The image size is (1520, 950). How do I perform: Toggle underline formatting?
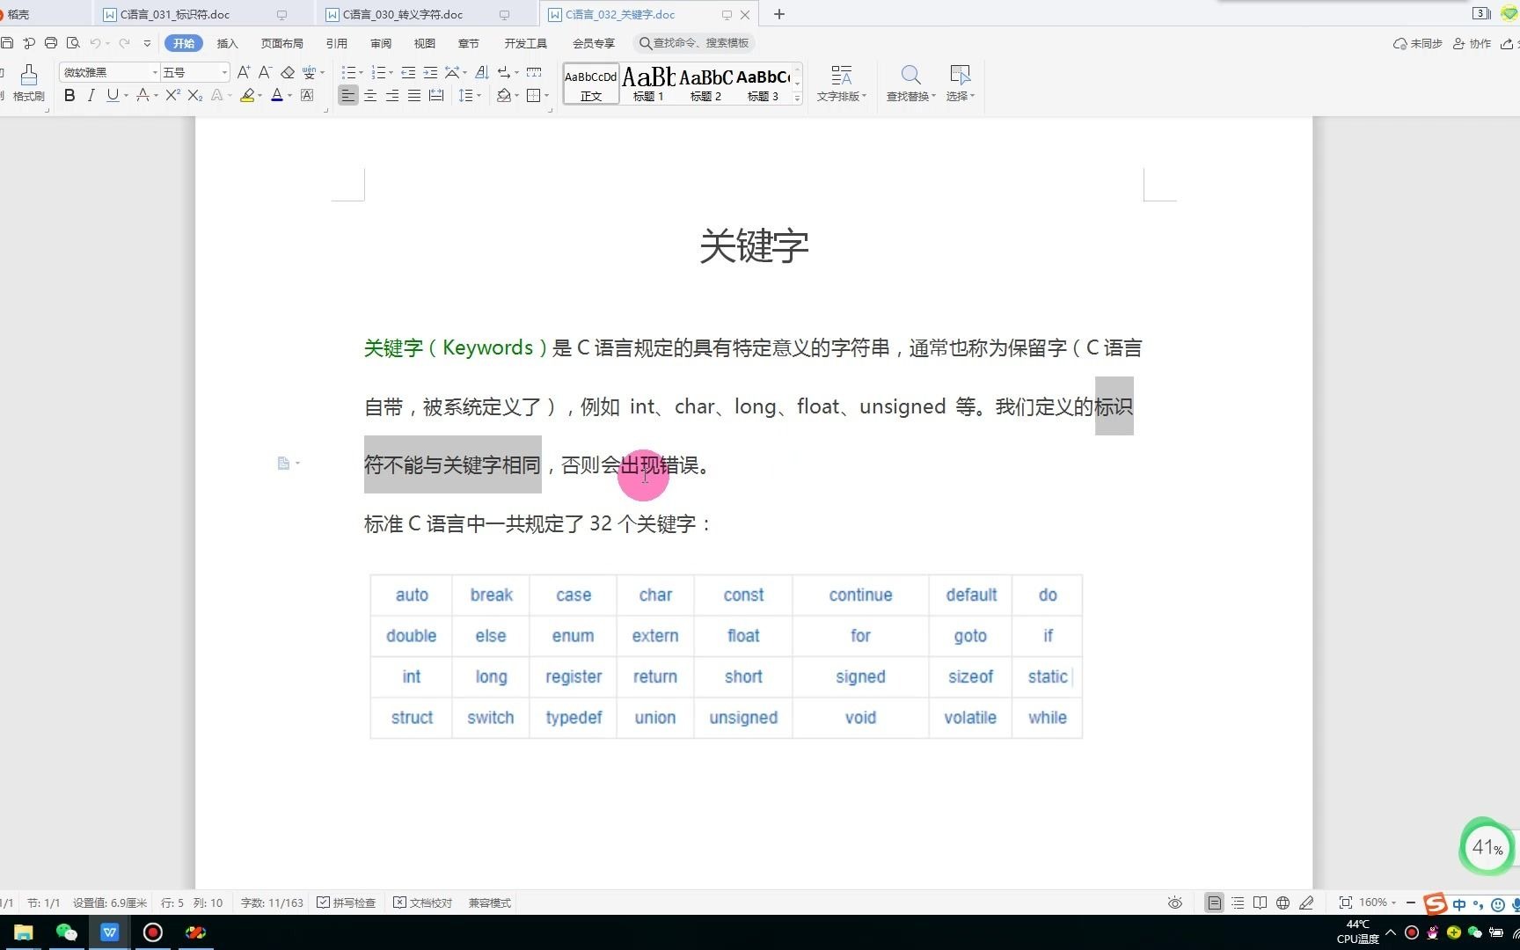pos(112,95)
